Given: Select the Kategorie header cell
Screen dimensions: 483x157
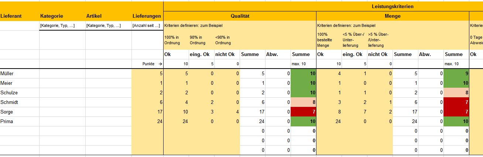Looking at the screenshot, I should 62,16.
